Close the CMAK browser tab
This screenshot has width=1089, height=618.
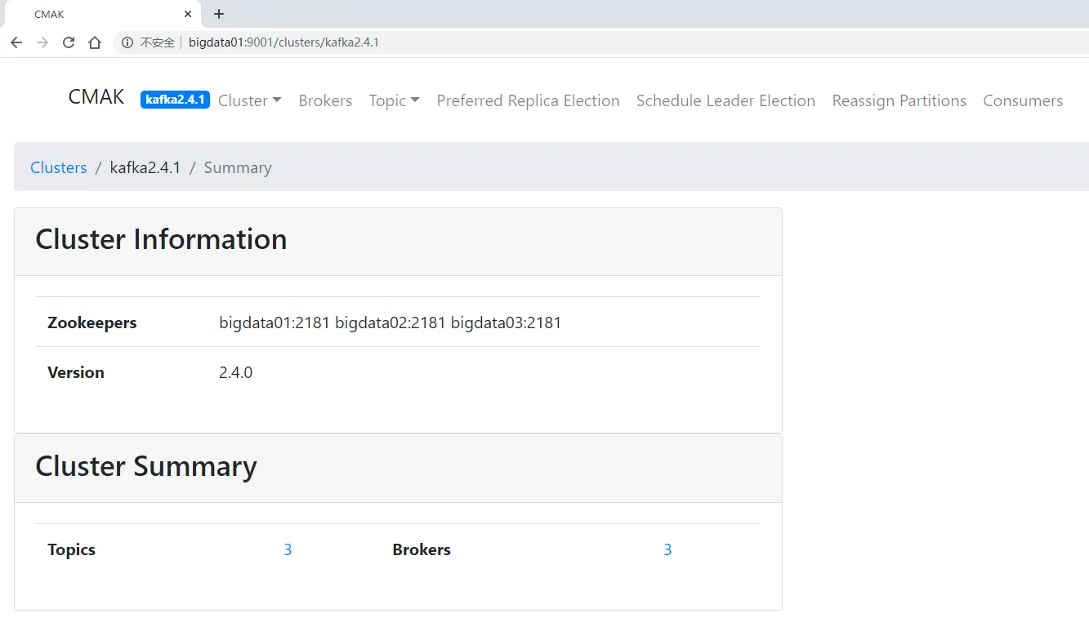coord(188,14)
